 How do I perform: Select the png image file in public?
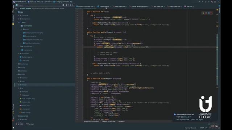tap(27, 99)
